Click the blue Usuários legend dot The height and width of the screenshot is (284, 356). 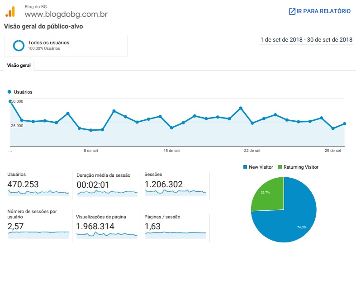[x=9, y=92]
